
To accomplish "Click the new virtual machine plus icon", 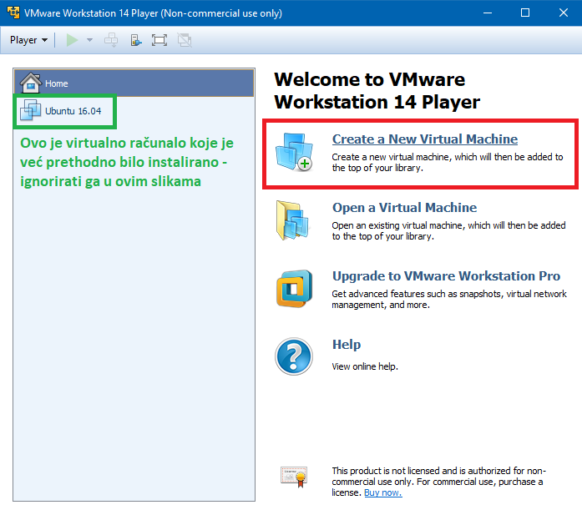I will click(x=294, y=152).
